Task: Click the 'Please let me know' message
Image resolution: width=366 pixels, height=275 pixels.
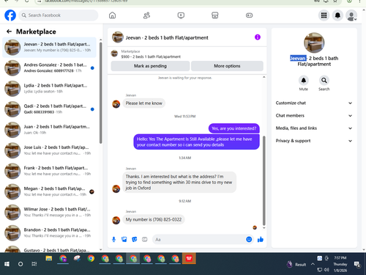Action: pos(143,103)
